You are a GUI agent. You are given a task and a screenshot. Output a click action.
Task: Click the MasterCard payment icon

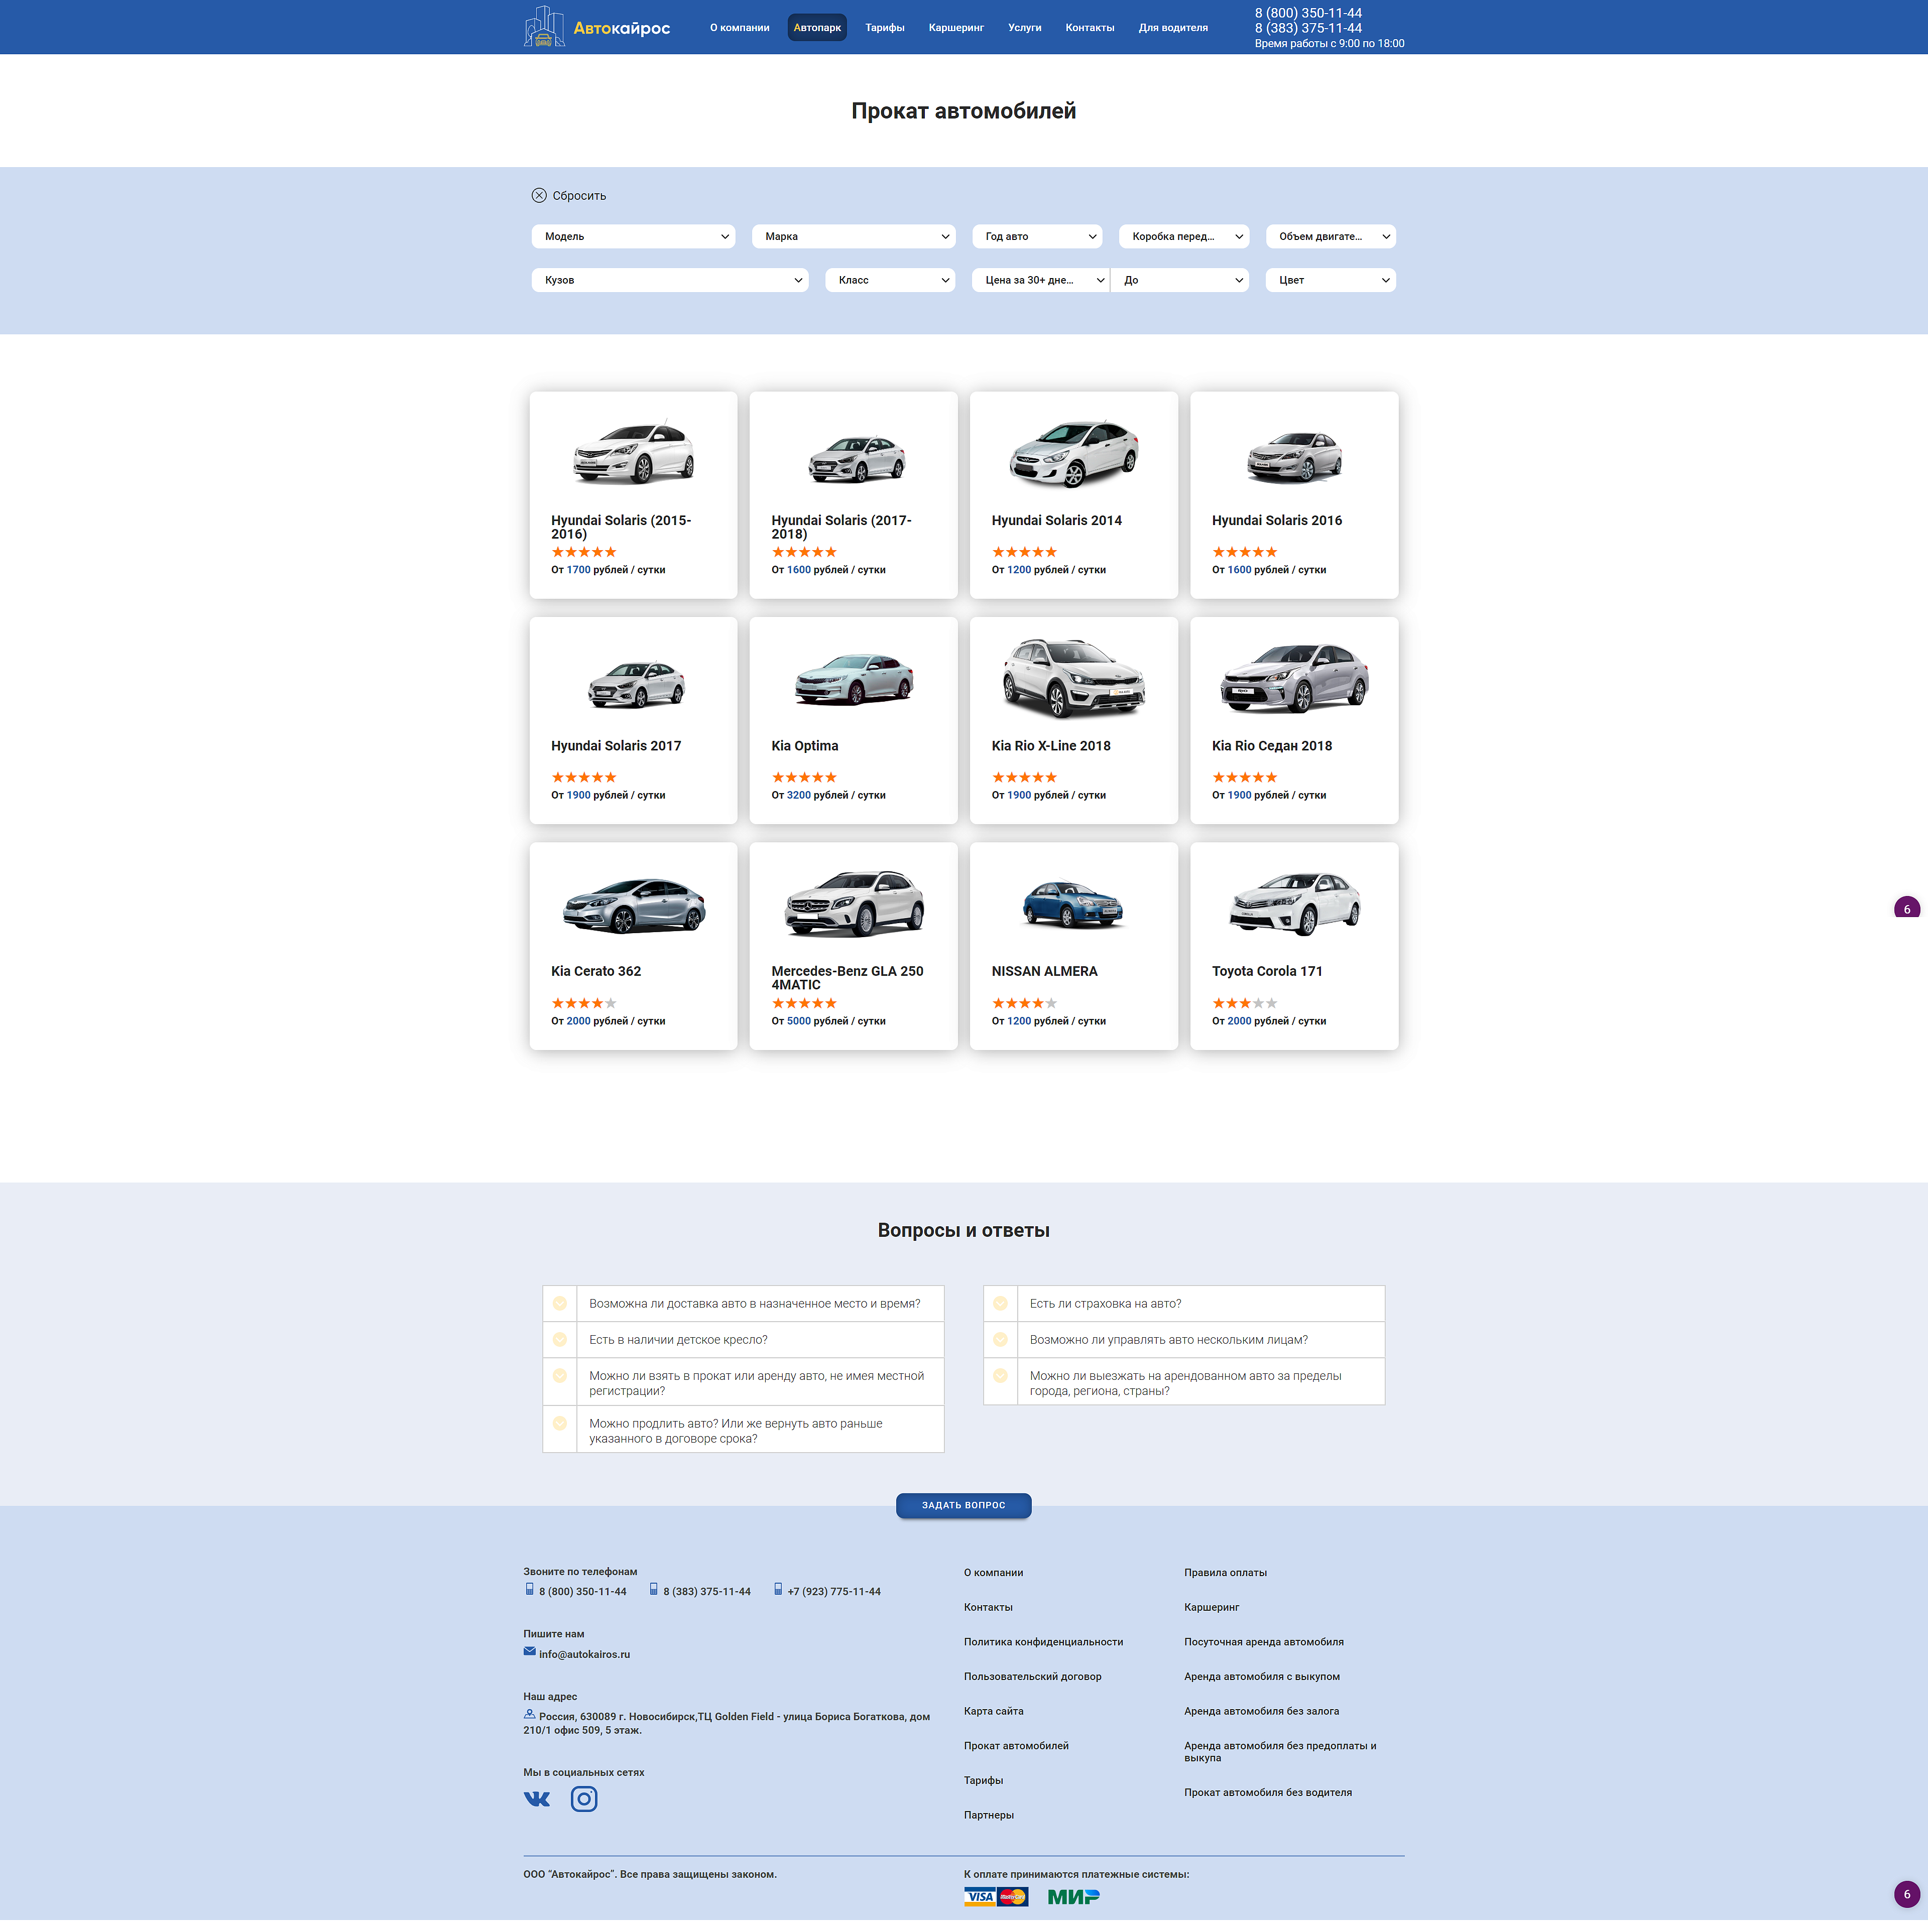coord(1013,1909)
